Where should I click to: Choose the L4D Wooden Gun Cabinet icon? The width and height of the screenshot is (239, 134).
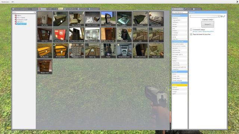point(108,35)
